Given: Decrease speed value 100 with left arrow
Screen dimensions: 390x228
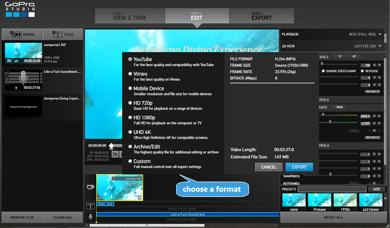Looking at the screenshot, I should tap(374, 65).
